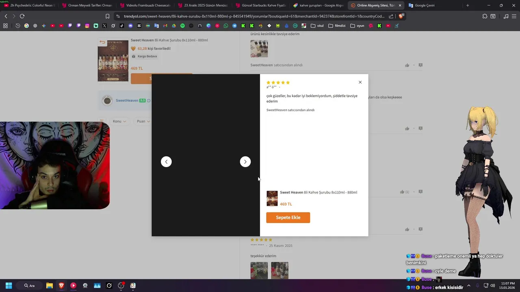Open a new browser tab
The width and height of the screenshot is (520, 292).
(x=468, y=5)
